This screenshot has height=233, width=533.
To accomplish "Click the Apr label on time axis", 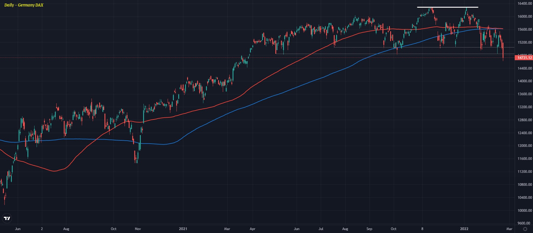I will click(253, 229).
